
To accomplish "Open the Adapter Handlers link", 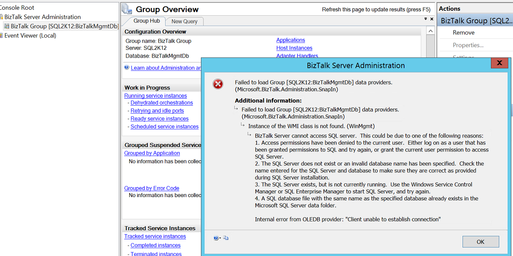I will [x=297, y=56].
